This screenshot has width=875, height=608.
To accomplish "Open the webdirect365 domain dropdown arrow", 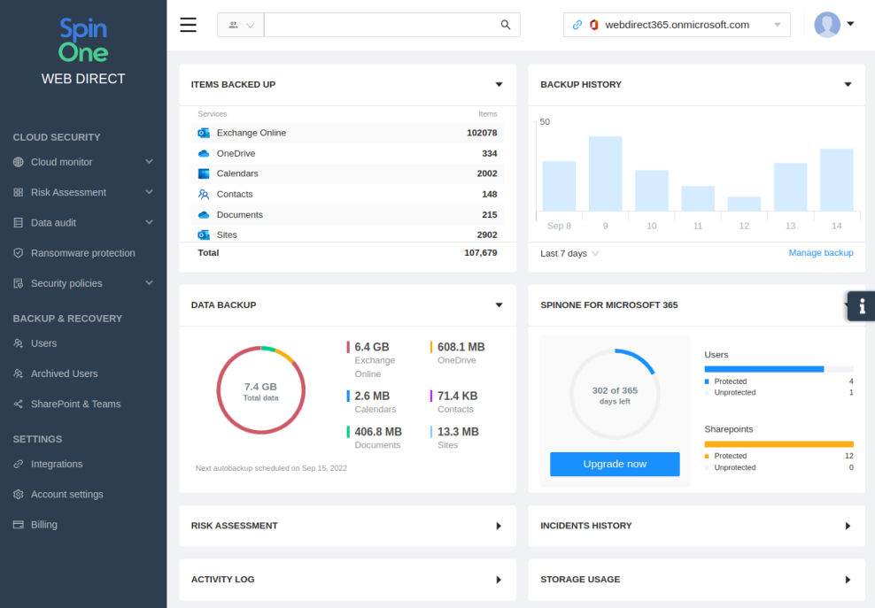I will [x=778, y=25].
